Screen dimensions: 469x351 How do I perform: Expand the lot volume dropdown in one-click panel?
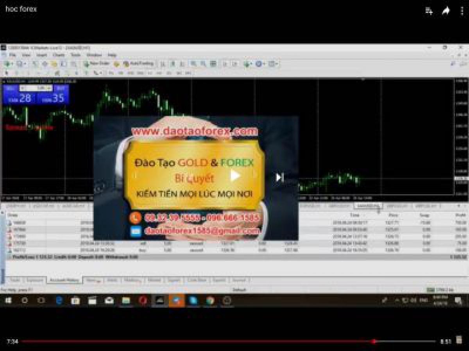(48, 89)
